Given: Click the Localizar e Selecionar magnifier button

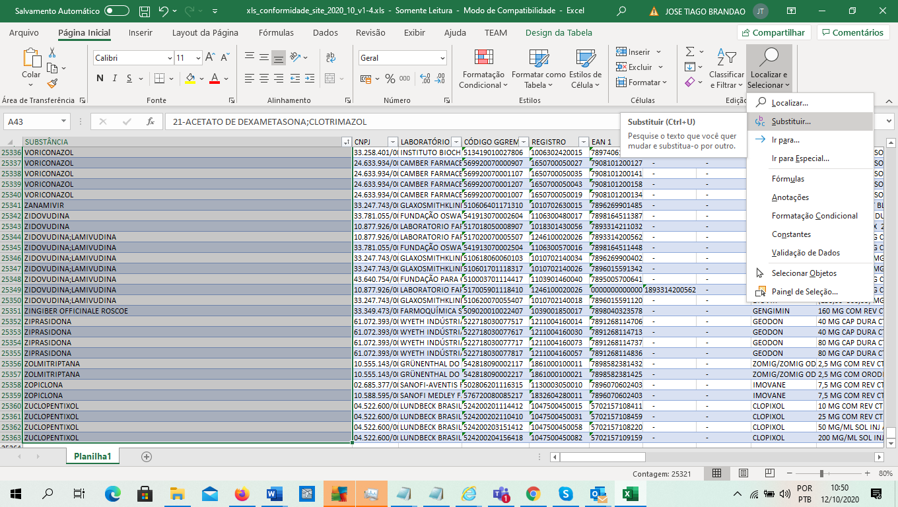Looking at the screenshot, I should (x=769, y=68).
